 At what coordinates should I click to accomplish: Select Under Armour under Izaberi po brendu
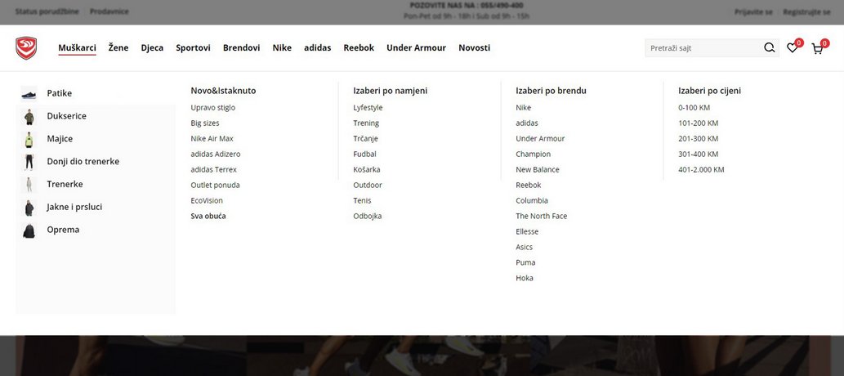tap(540, 138)
